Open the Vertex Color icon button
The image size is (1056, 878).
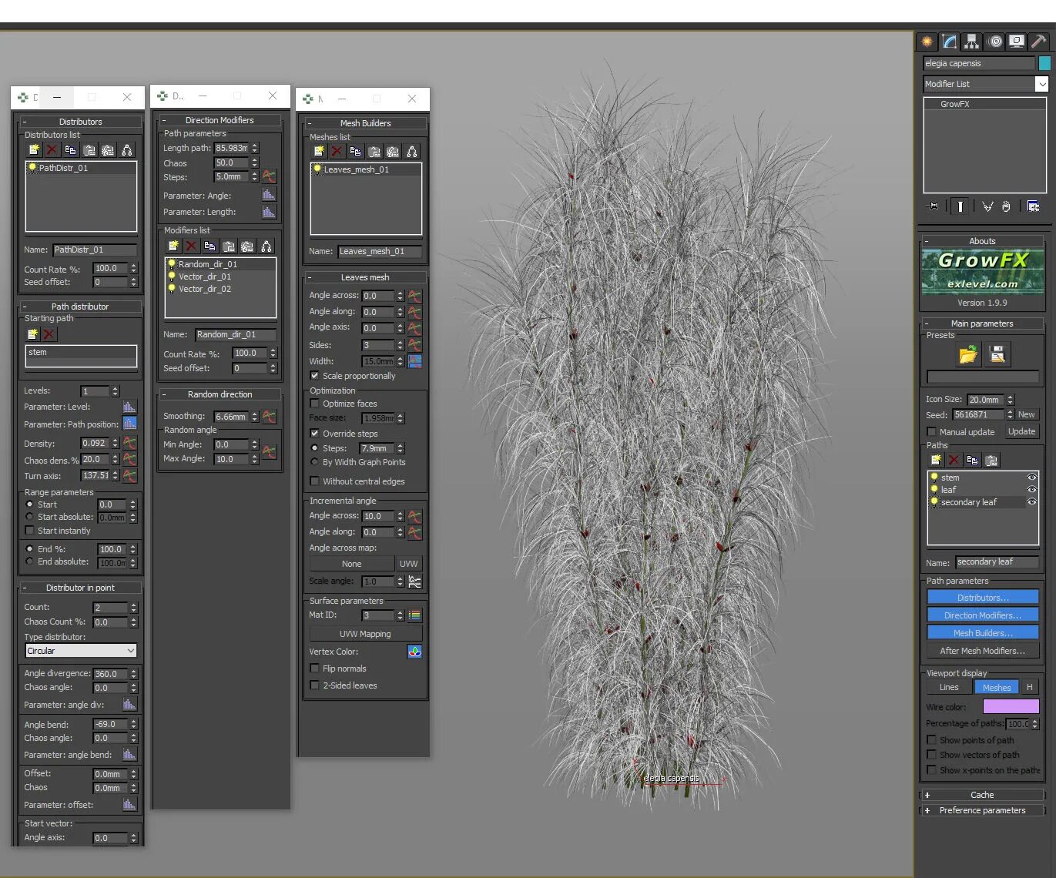point(414,652)
